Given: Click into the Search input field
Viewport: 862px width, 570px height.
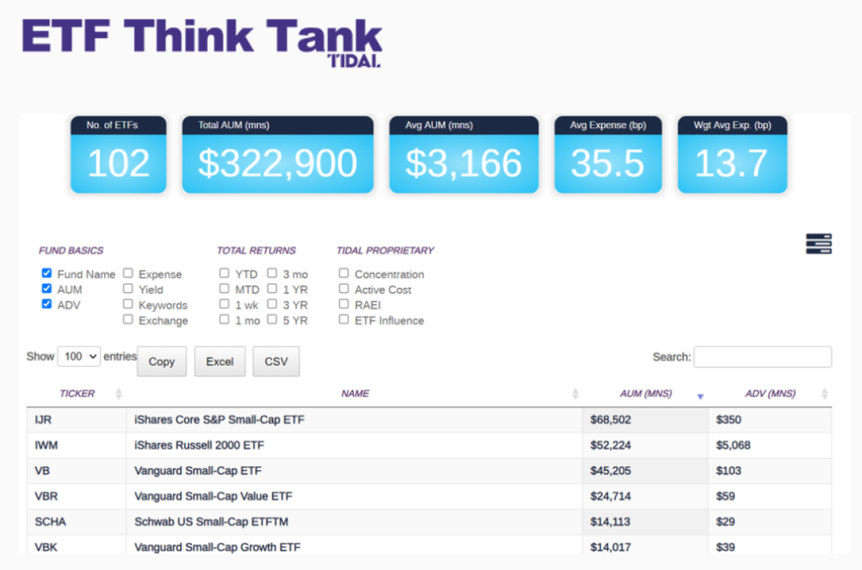Looking at the screenshot, I should point(762,357).
